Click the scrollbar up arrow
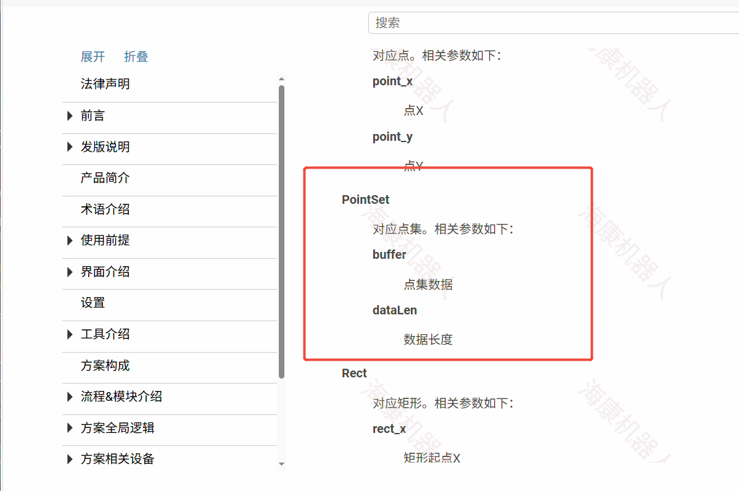This screenshot has height=491, width=739. click(x=282, y=78)
